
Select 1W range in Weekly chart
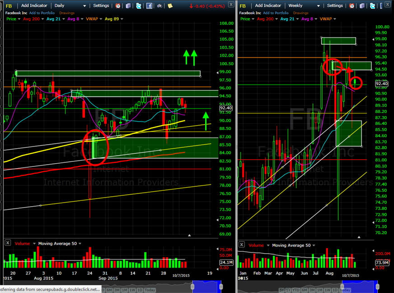(x=328, y=290)
